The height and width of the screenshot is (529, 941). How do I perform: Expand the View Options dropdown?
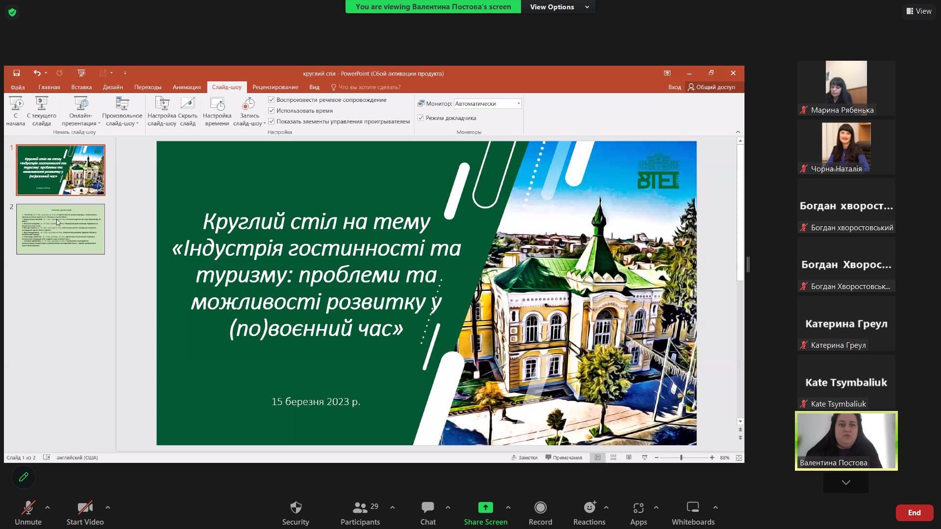tap(558, 7)
